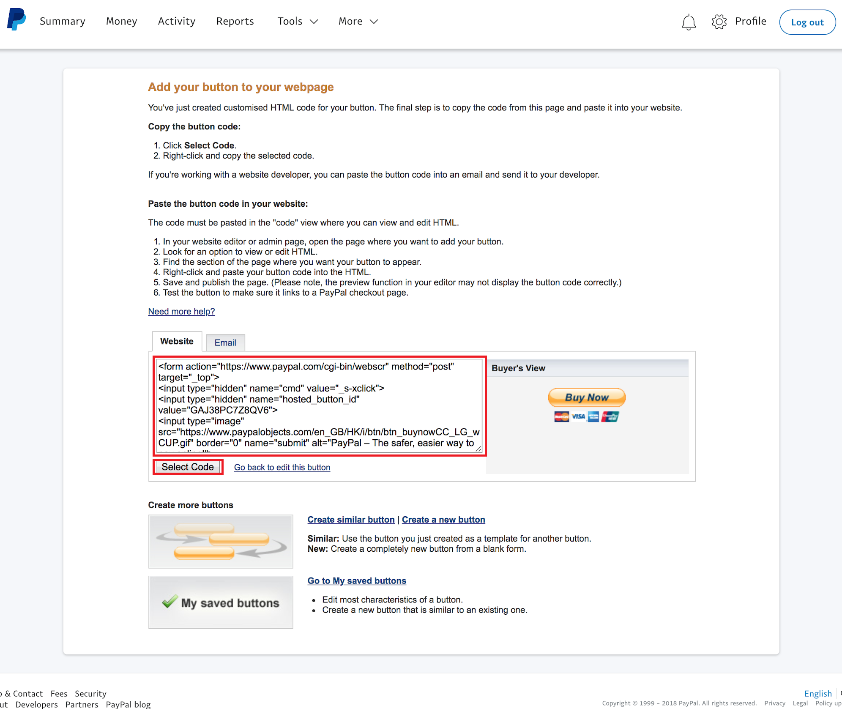Click the textarea resize grip corner
842x709 pixels.
click(x=478, y=449)
